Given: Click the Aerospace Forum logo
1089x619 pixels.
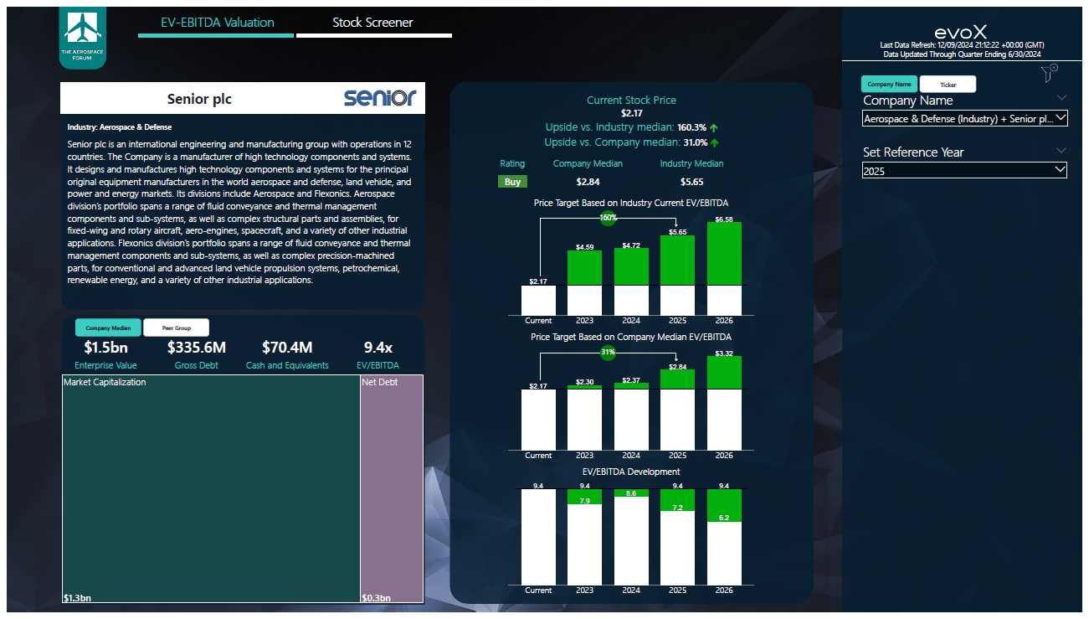Looking at the screenshot, I should [x=82, y=36].
